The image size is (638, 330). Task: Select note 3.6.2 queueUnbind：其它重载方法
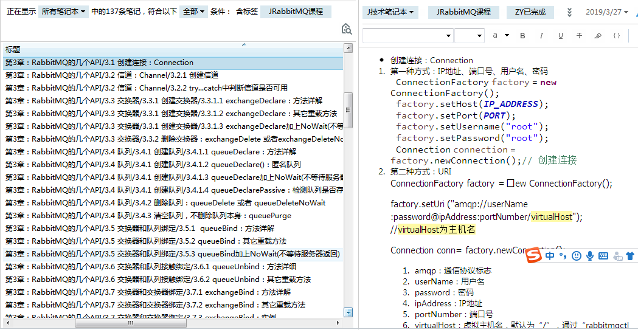(173, 279)
